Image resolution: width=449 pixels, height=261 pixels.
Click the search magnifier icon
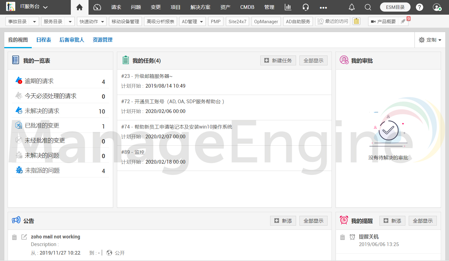click(x=368, y=7)
